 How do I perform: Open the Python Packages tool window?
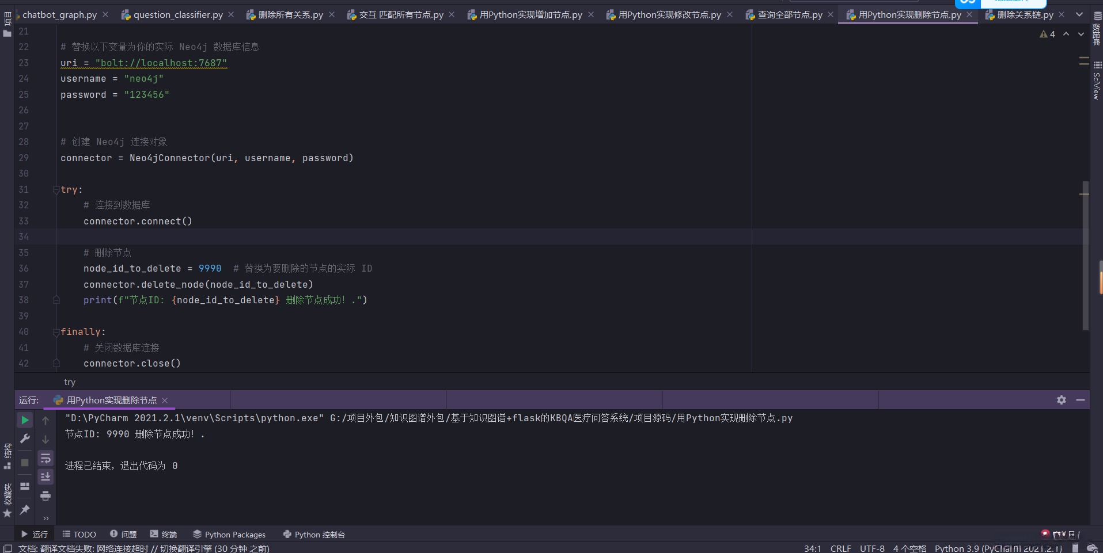click(229, 535)
